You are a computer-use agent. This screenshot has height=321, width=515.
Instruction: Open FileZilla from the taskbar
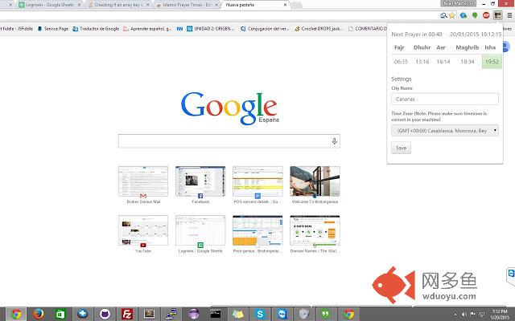pos(127,314)
